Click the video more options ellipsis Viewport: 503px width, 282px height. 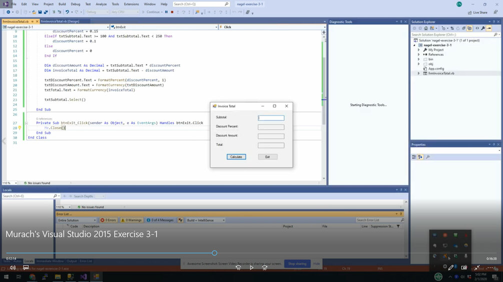point(490,268)
